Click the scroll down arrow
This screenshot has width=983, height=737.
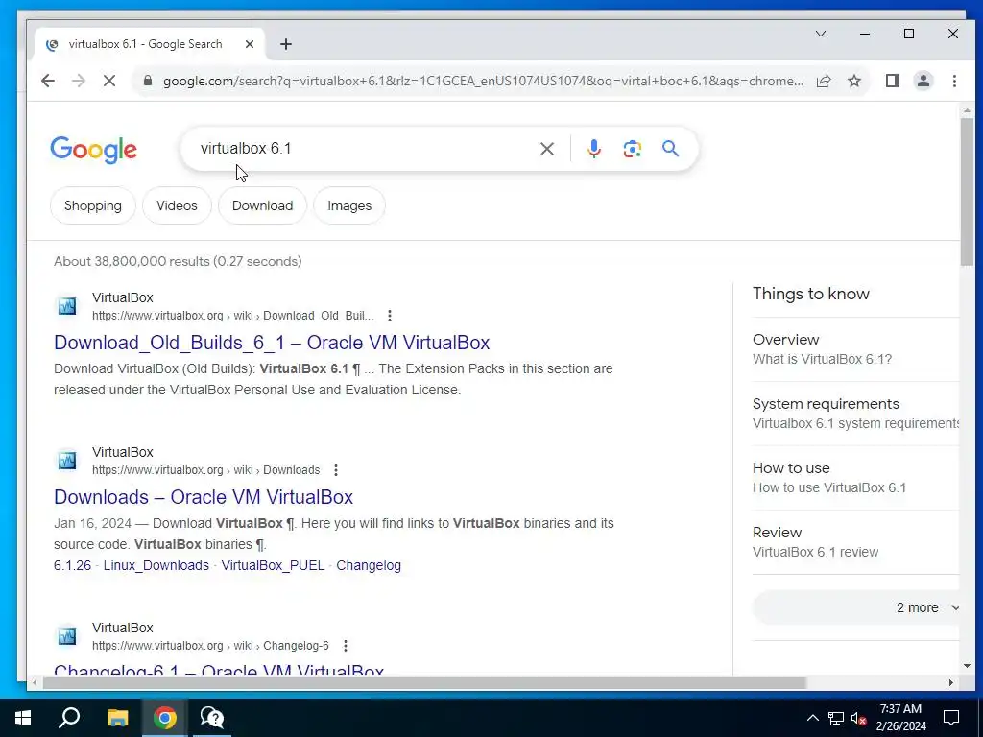pos(967,666)
